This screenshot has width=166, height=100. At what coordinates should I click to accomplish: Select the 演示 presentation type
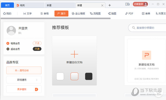[61, 13]
